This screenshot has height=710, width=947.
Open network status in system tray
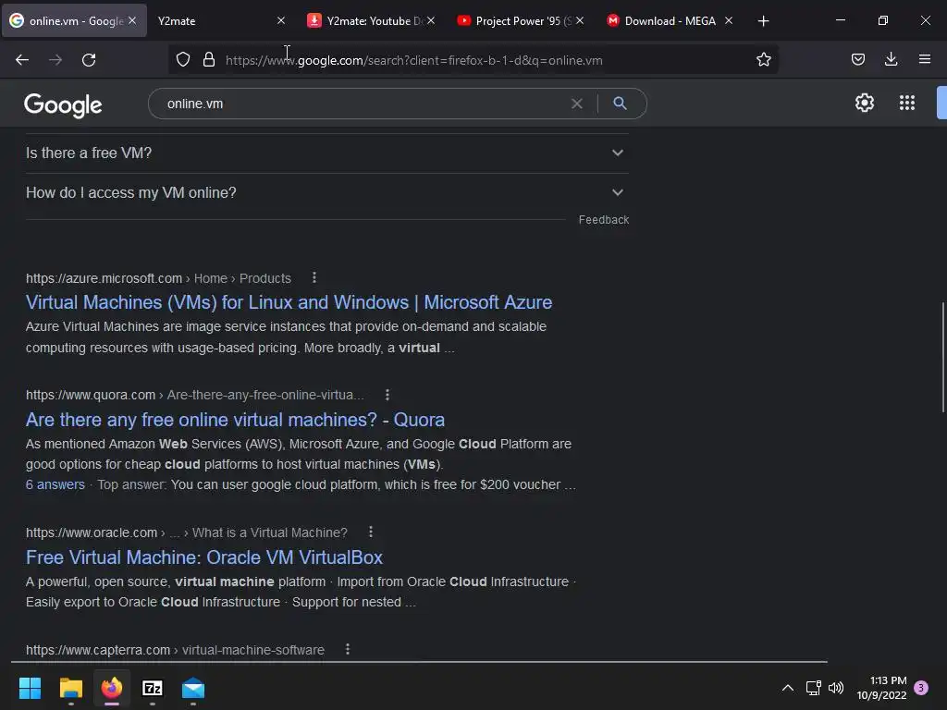pyautogui.click(x=813, y=688)
